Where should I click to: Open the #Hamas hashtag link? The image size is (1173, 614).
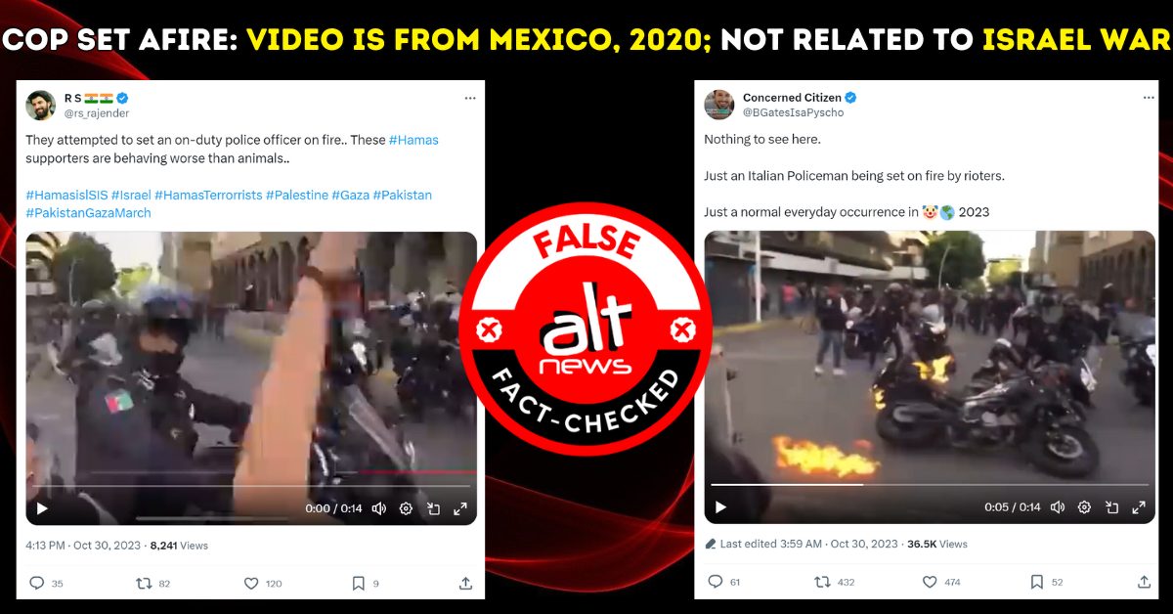coord(413,141)
